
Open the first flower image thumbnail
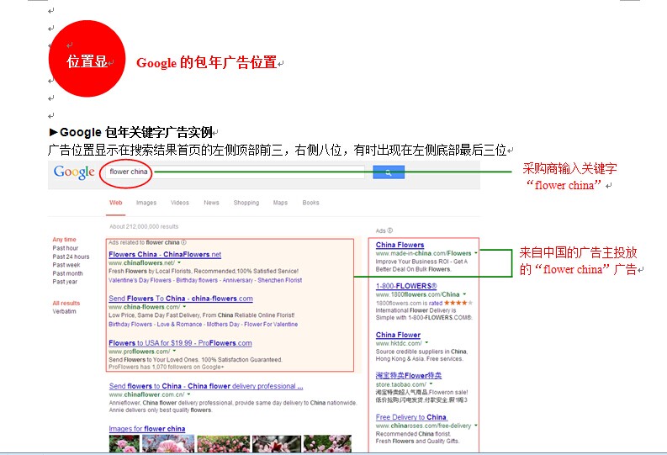point(124,443)
